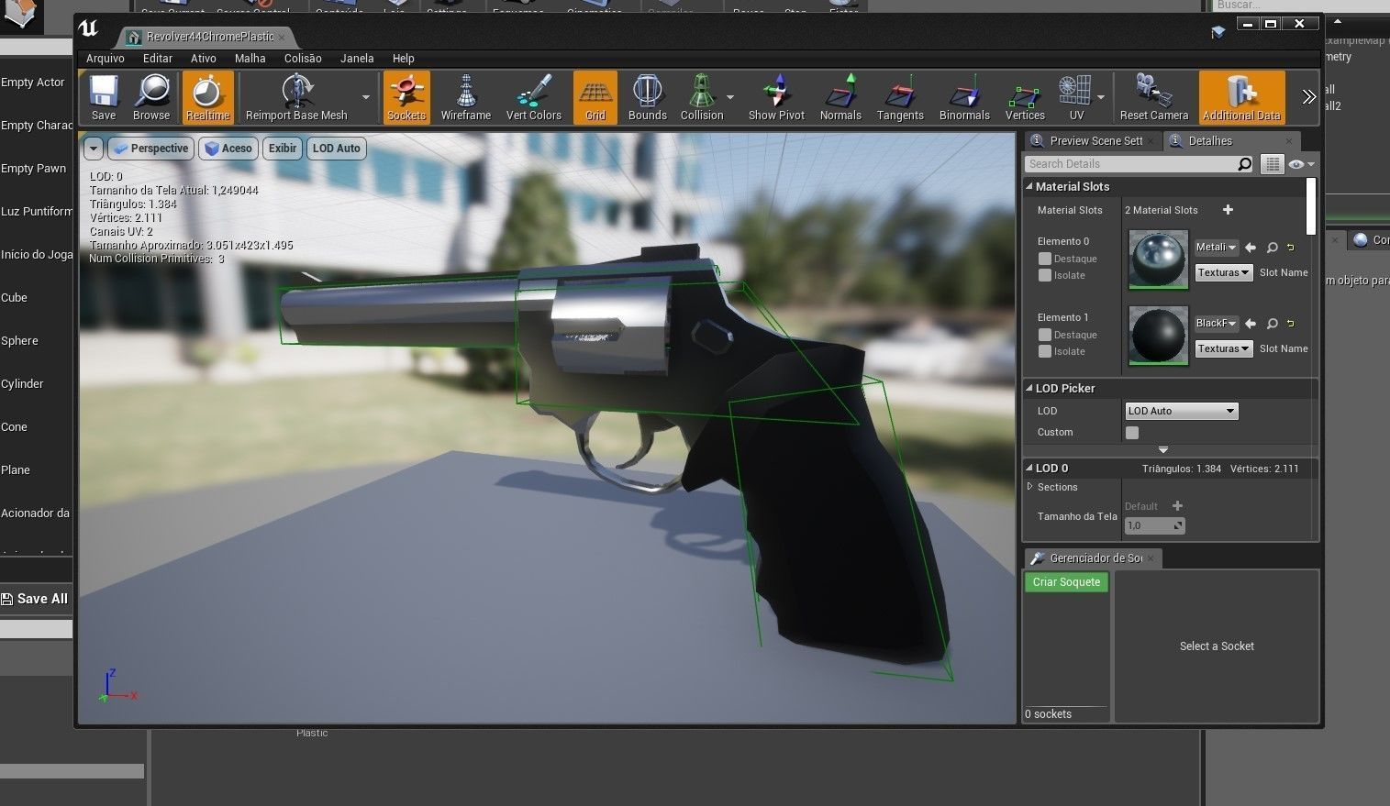1390x806 pixels.
Task: Toggle Realtime rendering in toolbar
Action: point(208,97)
